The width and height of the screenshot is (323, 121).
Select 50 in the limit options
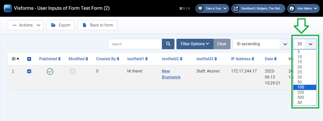coord(305,82)
